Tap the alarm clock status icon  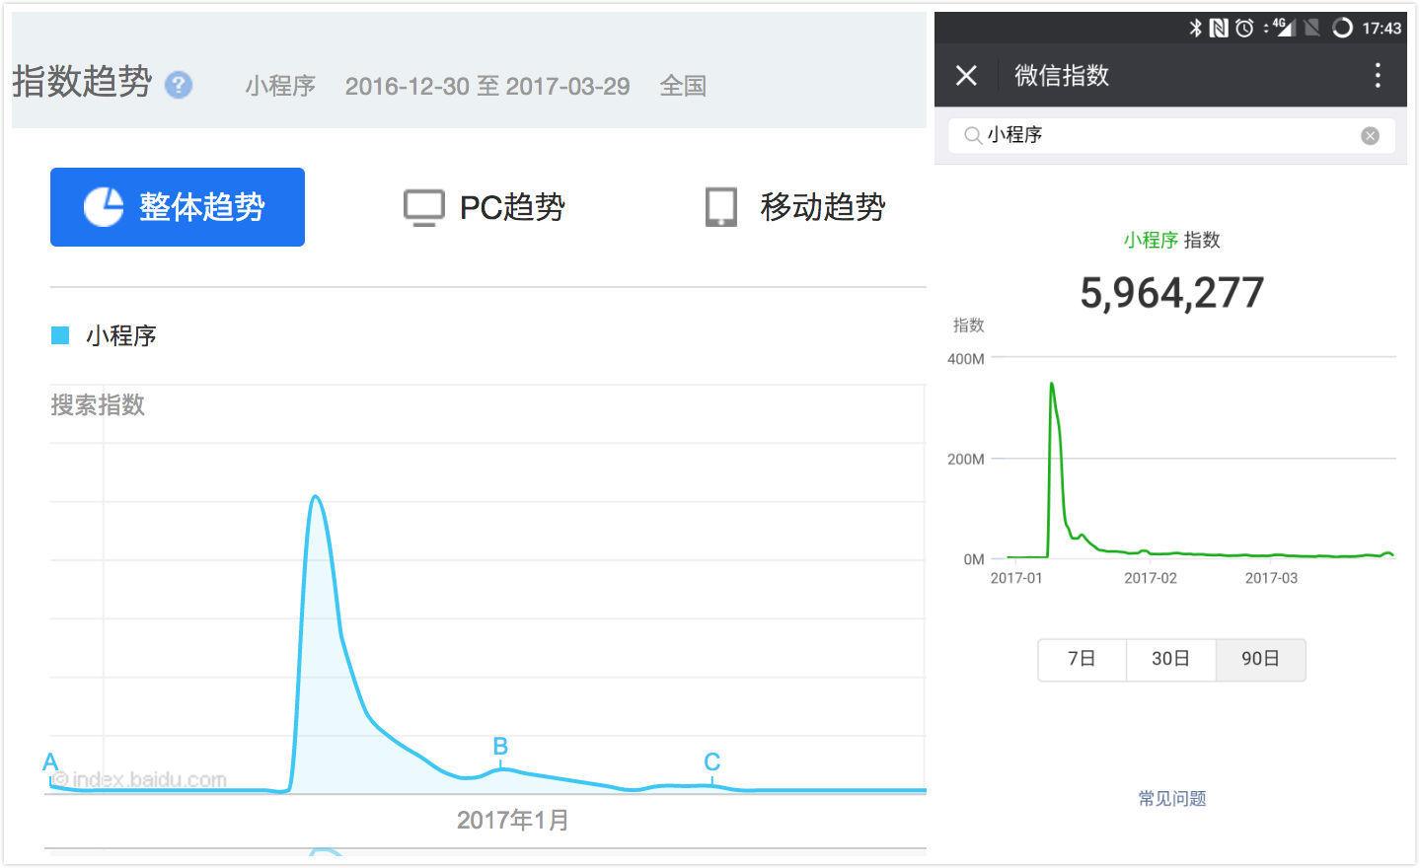coord(1244,28)
